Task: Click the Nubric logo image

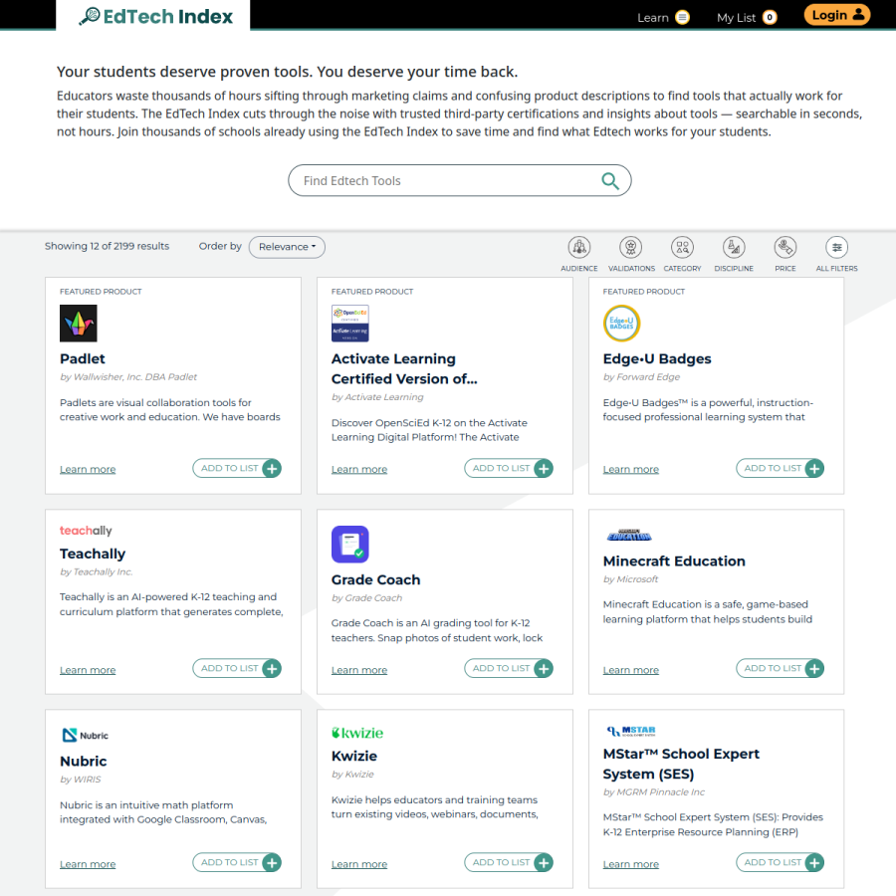Action: pos(85,735)
